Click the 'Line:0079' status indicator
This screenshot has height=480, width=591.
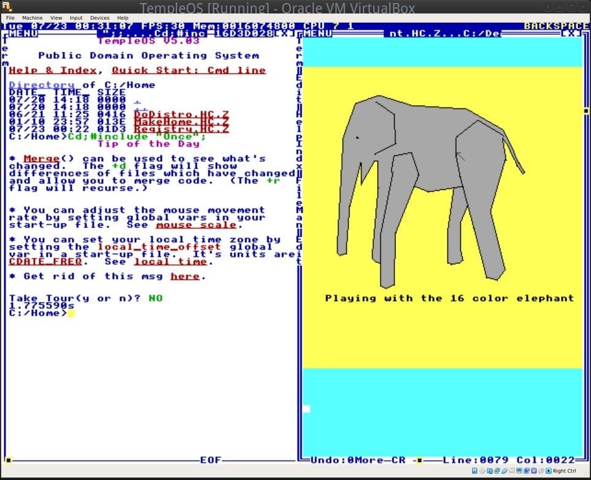click(x=475, y=460)
